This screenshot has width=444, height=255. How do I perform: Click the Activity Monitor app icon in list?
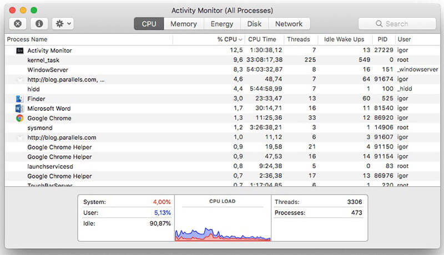20,50
